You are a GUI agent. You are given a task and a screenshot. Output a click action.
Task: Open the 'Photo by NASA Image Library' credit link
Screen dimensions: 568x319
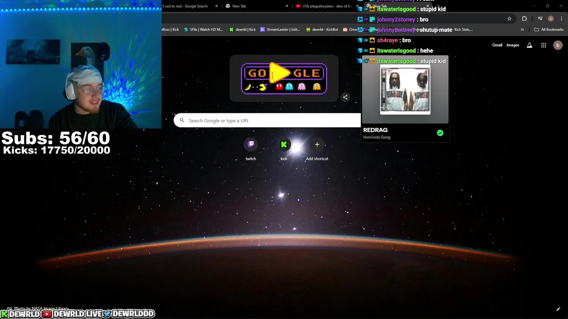tap(41, 308)
